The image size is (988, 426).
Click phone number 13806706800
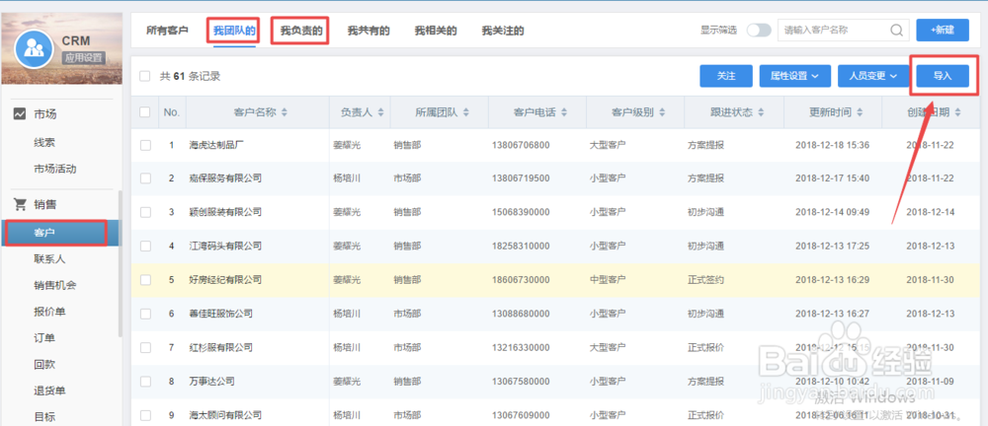click(521, 145)
